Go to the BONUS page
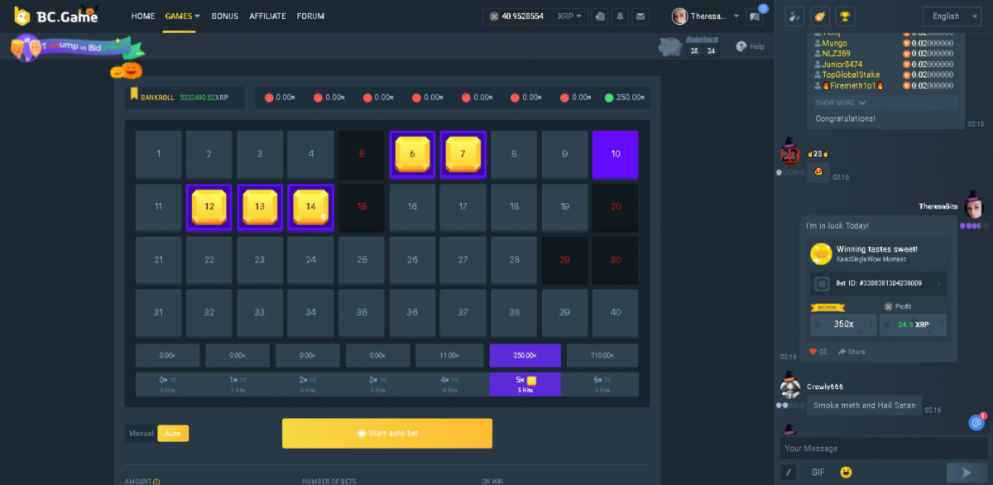Image resolution: width=993 pixels, height=485 pixels. [224, 16]
